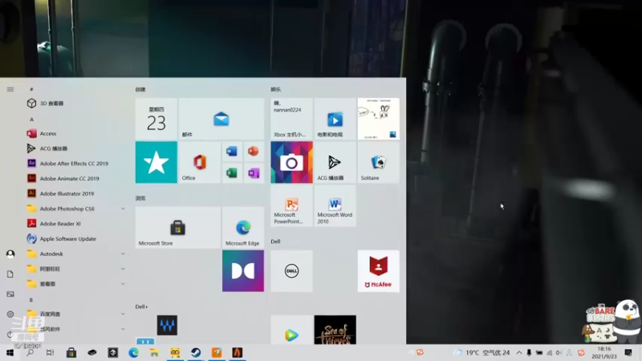The height and width of the screenshot is (361, 642).
Task: Expand the Adobe Photoshop CS6 folder chevron
Action: 123,209
